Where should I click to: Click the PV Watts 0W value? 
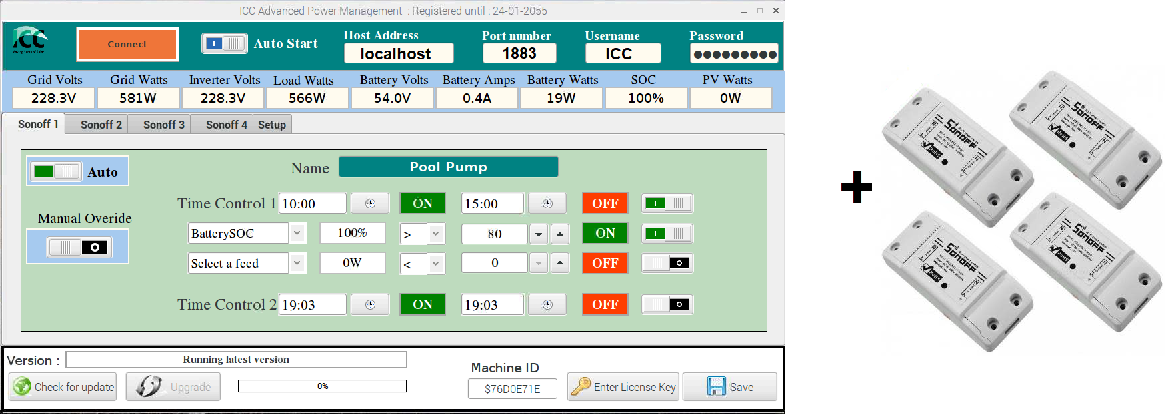[731, 98]
